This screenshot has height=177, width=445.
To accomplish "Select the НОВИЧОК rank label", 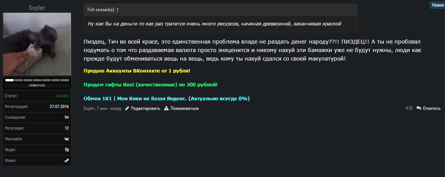I will click(x=37, y=85).
